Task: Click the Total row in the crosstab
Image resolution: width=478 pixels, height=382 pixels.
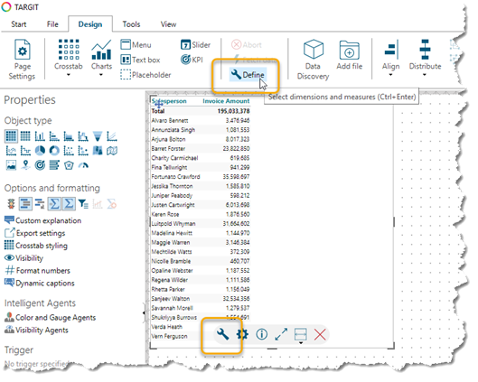Action: [x=201, y=111]
